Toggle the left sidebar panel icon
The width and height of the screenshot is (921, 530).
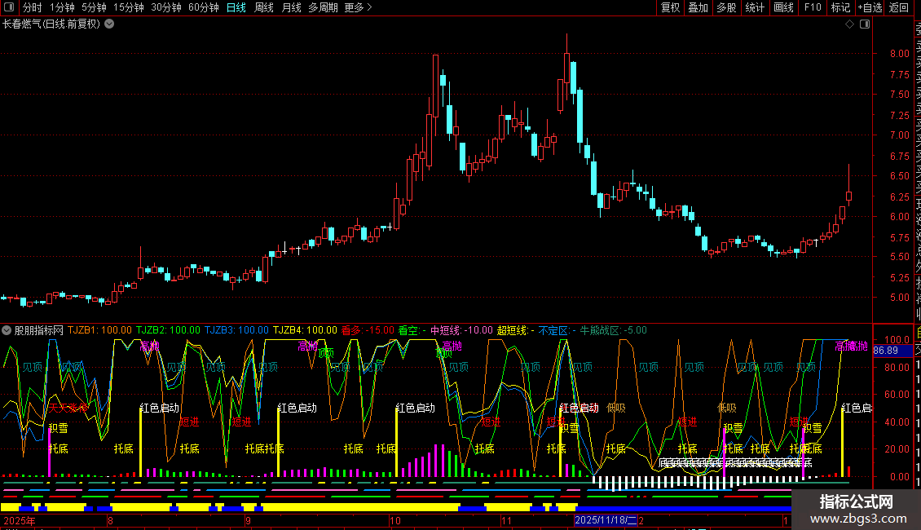pyautogui.click(x=7, y=7)
